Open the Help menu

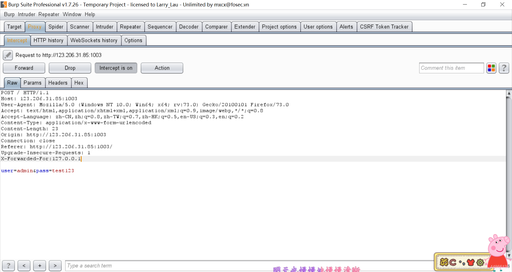tap(90, 14)
